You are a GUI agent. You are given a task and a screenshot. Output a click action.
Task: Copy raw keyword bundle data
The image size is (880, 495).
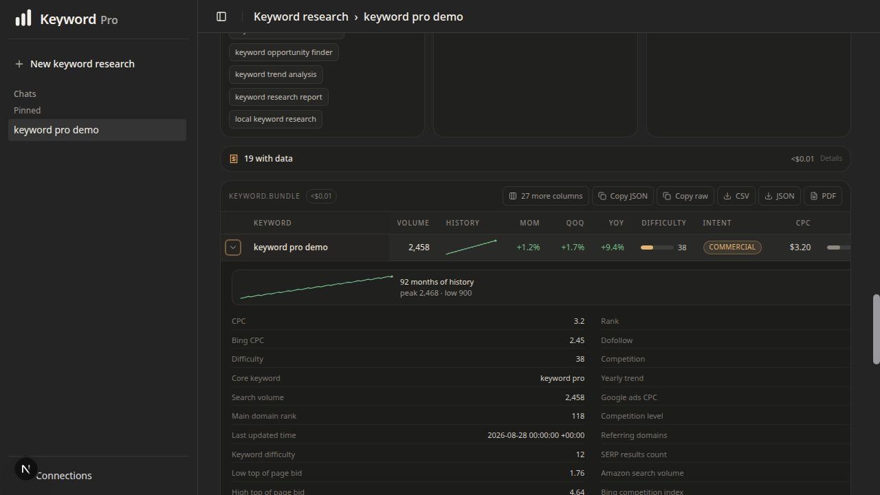(x=685, y=196)
